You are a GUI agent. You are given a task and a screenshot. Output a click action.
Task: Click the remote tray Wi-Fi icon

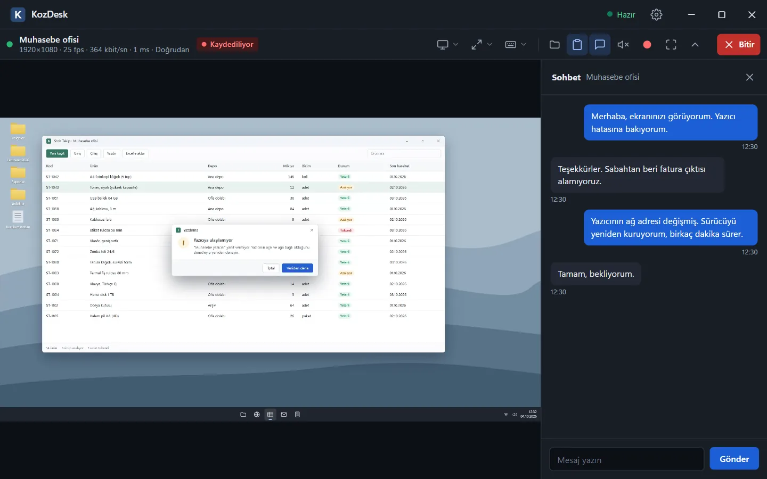[506, 414]
